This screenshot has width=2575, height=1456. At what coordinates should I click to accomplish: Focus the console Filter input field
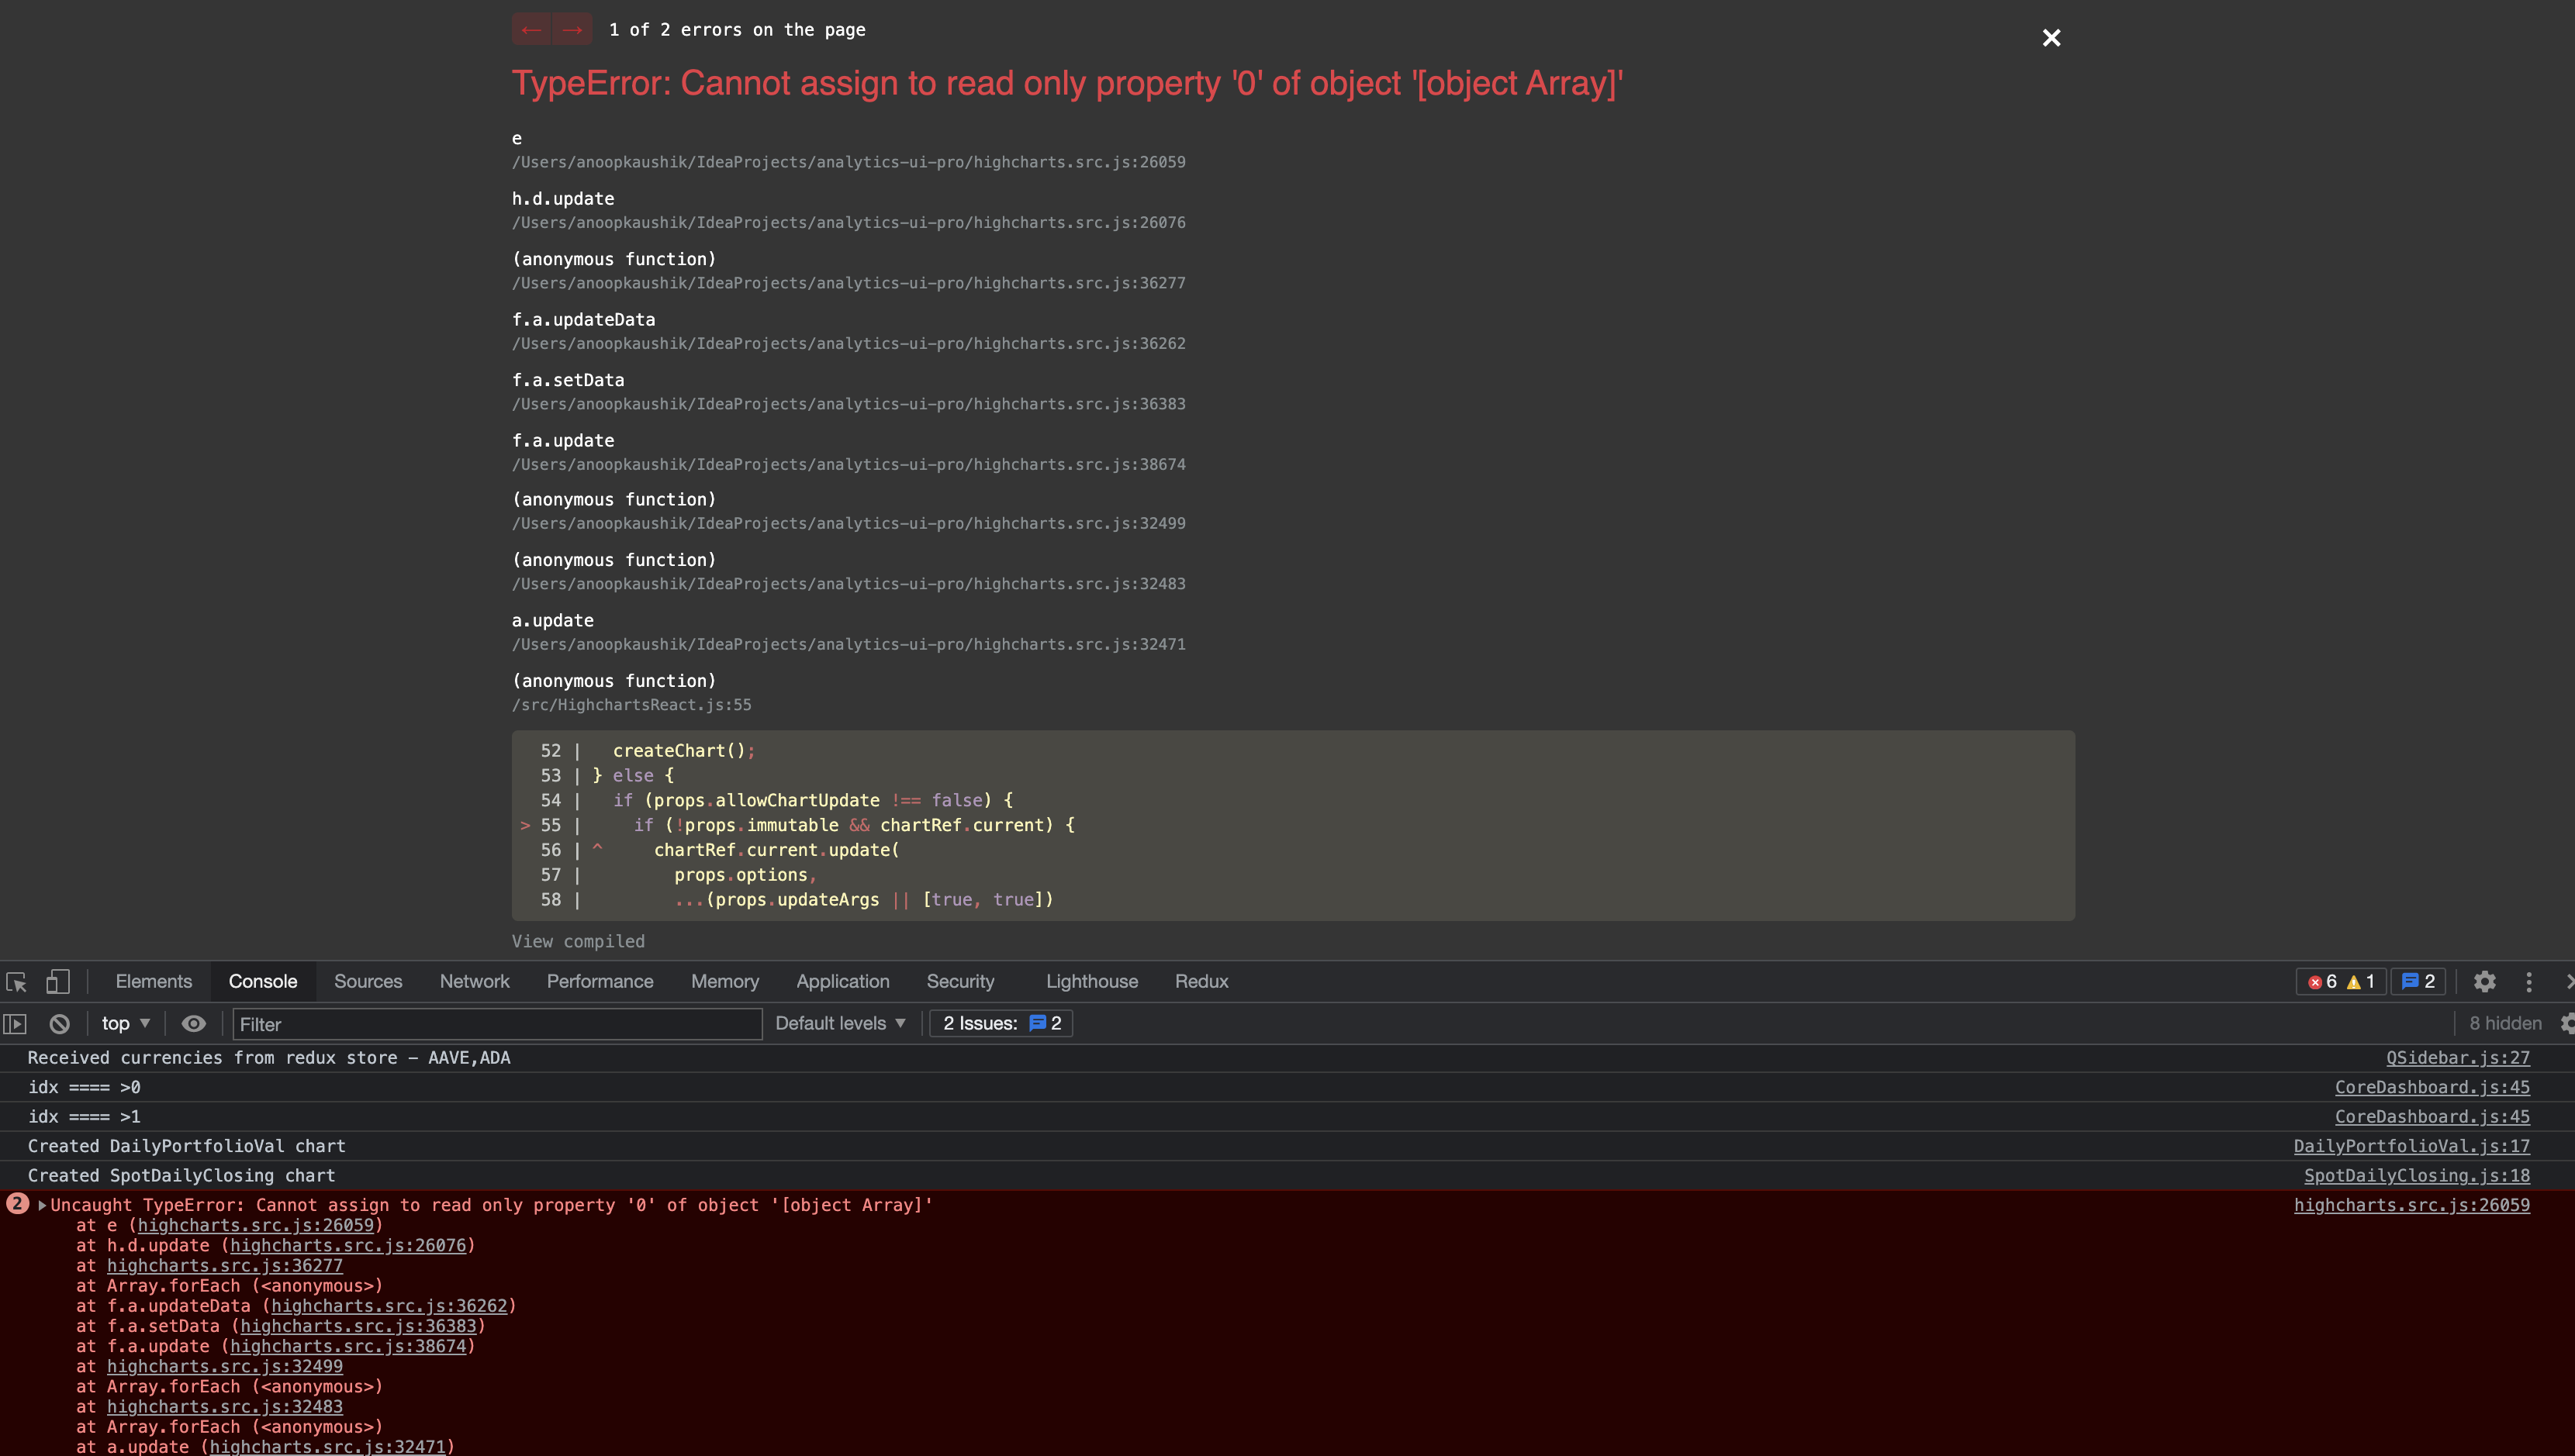point(497,1024)
